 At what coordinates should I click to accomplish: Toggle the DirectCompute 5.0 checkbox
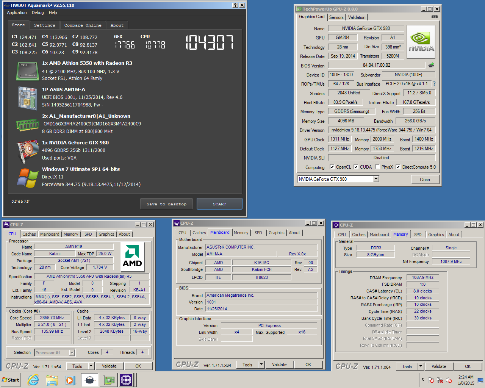coord(398,167)
